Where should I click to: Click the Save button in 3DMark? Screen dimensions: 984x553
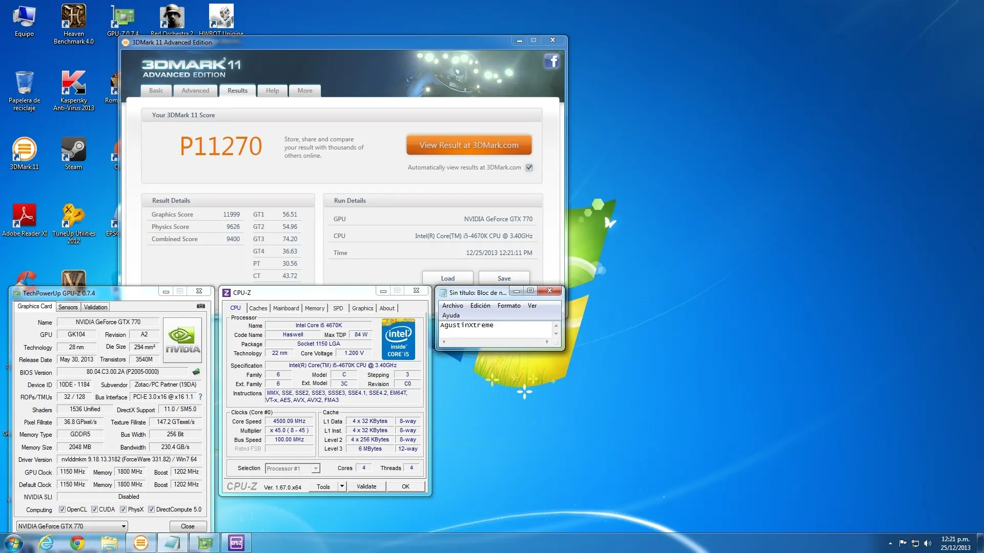[504, 279]
